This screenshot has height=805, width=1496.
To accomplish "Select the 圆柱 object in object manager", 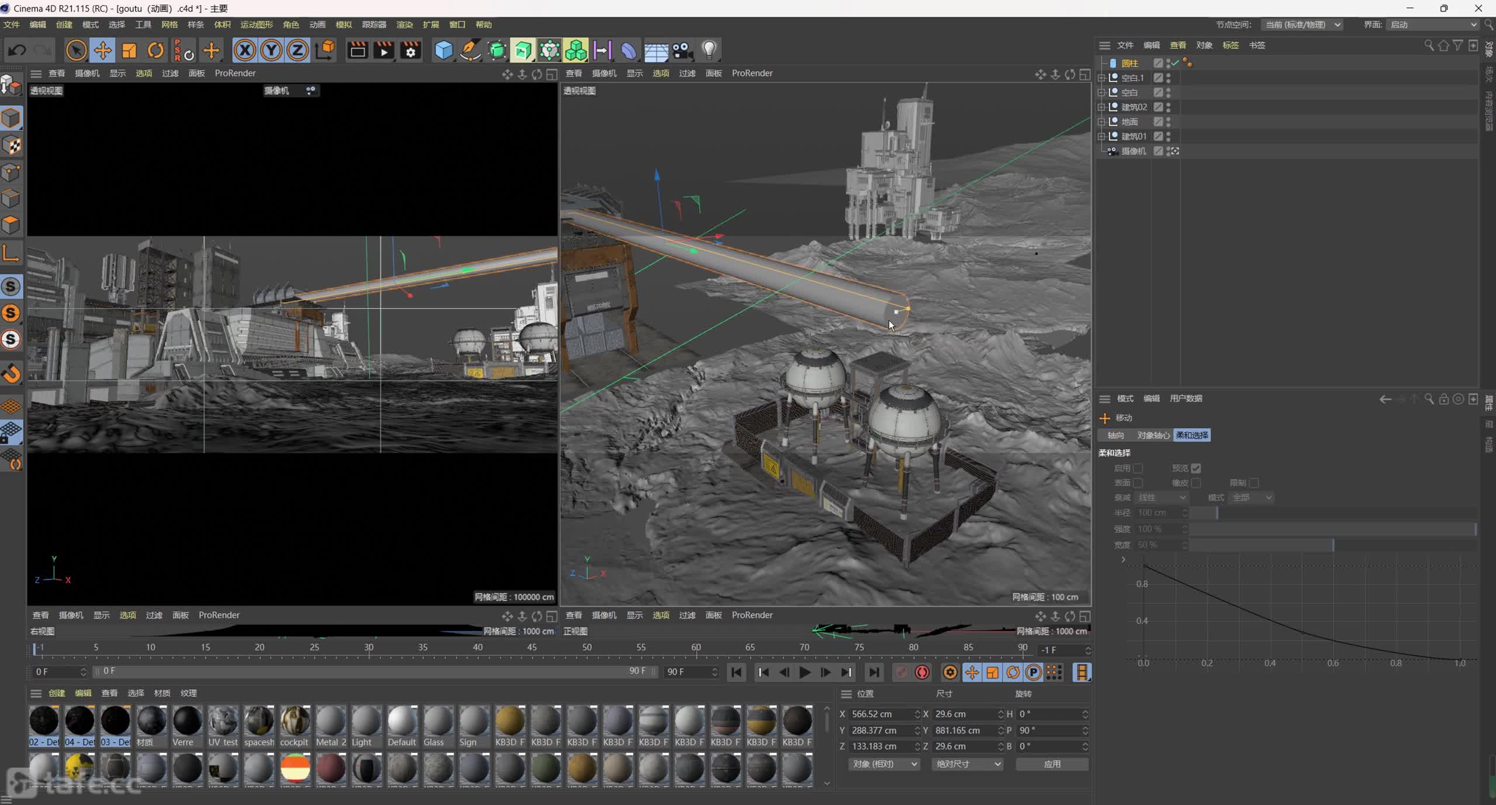I will click(x=1129, y=63).
